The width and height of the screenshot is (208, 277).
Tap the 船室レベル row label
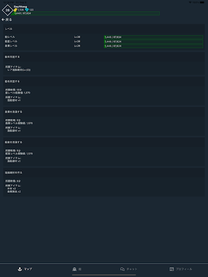(11, 41)
